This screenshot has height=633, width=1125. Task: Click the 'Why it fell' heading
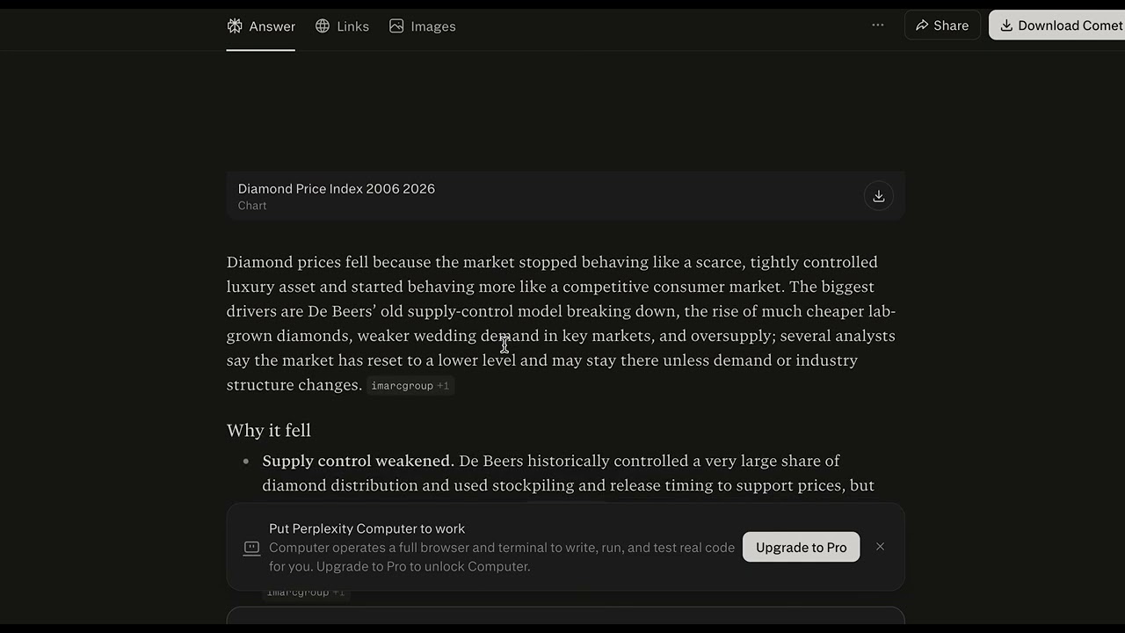tap(269, 430)
